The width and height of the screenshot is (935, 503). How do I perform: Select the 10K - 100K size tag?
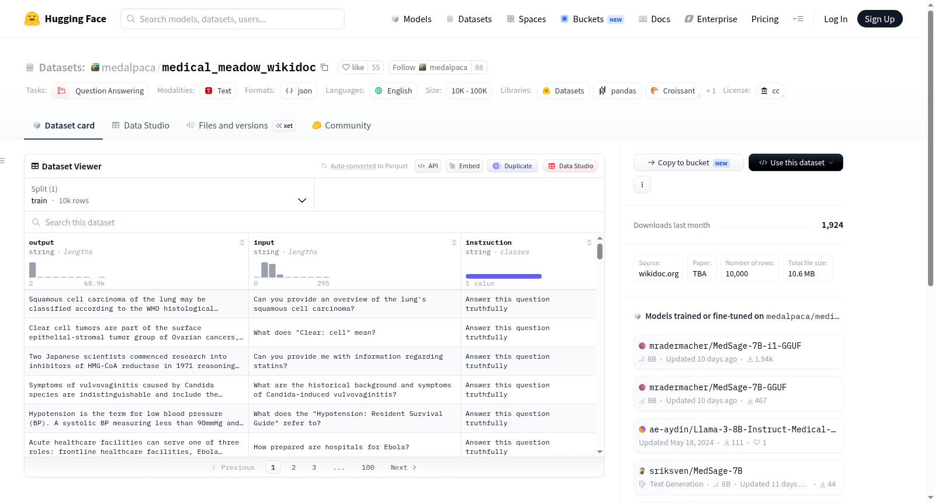(469, 91)
